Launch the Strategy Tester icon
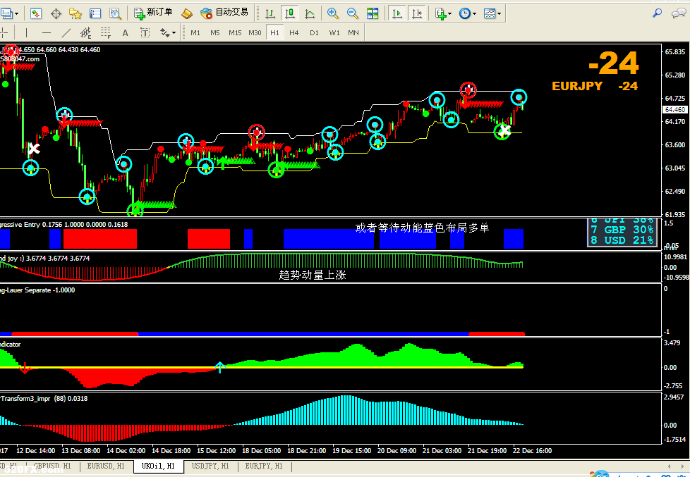690x477 pixels. [115, 13]
